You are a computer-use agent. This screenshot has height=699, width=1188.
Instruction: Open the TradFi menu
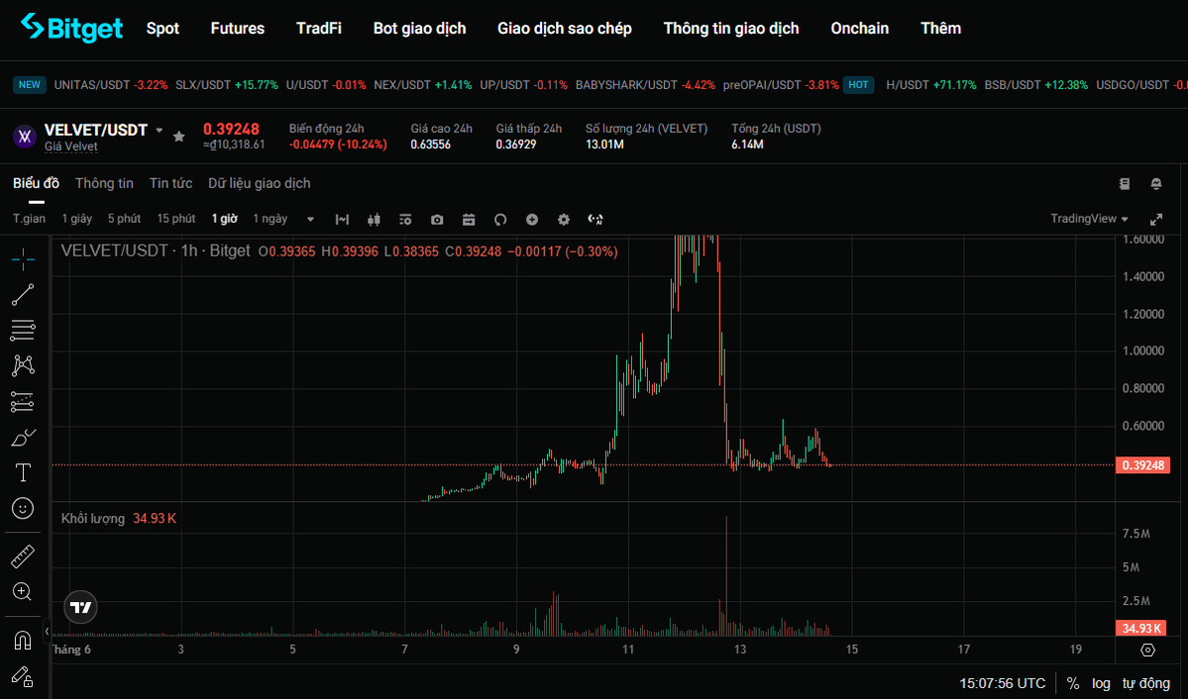(x=319, y=28)
